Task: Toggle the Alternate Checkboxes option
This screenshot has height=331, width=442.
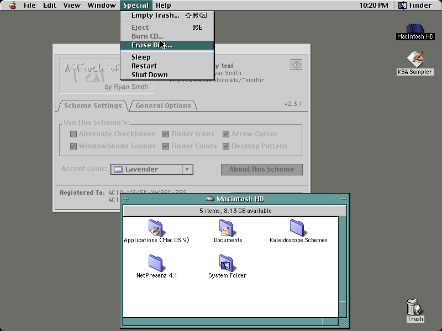Action: [73, 134]
